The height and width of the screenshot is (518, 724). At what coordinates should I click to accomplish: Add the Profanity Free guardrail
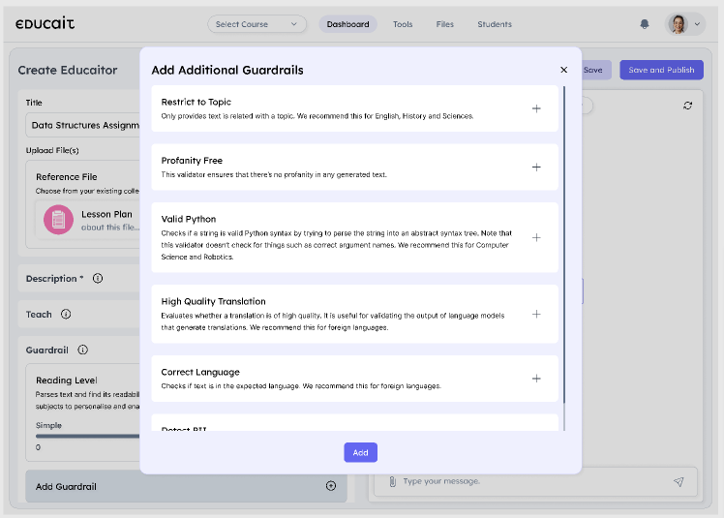point(536,168)
